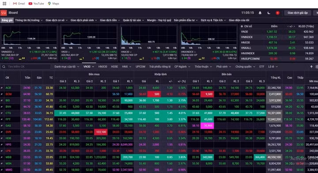This screenshot has width=318, height=173.
Task: Click the pin icon for BVH row
Action: [x=2, y=107]
